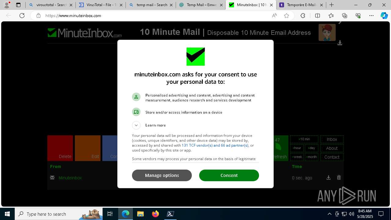Refresh the current page
This screenshot has width=391, height=220.
point(22,16)
